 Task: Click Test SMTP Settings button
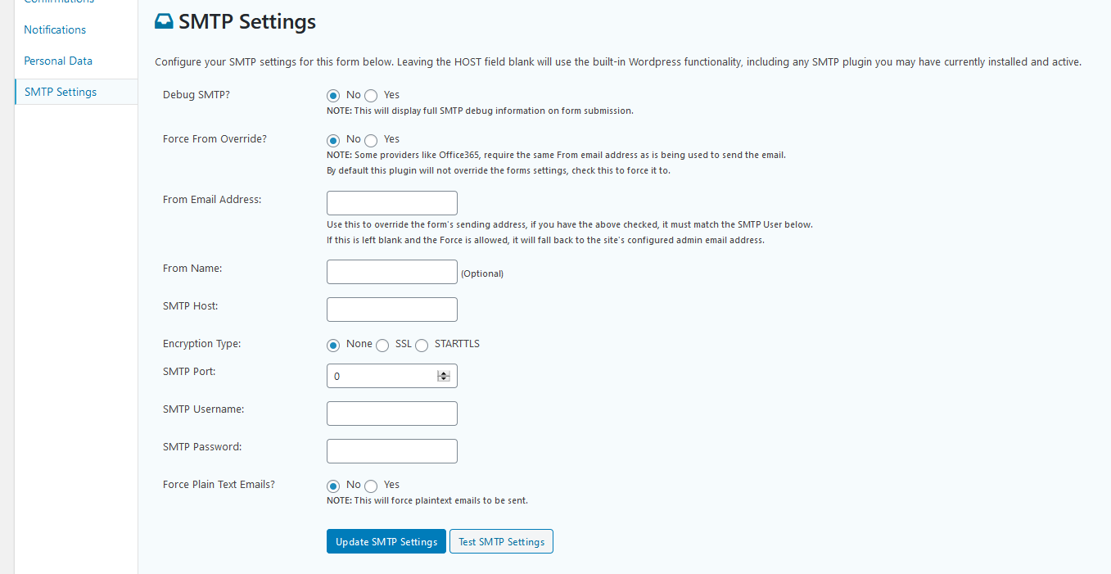point(501,541)
